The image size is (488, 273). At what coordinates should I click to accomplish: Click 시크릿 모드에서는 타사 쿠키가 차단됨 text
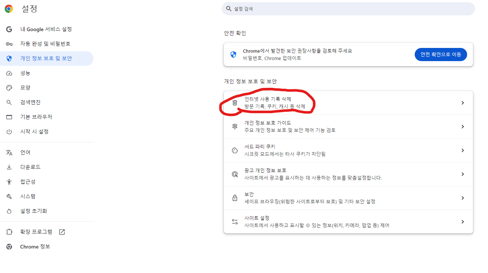point(285,154)
